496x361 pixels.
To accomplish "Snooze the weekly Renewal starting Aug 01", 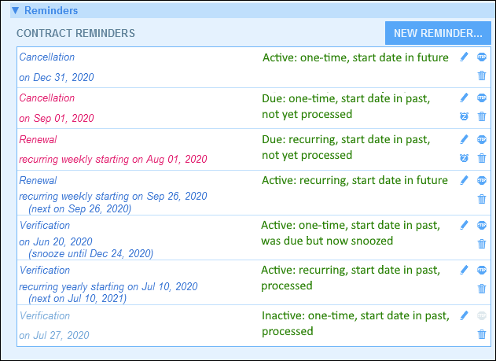I will tap(465, 157).
